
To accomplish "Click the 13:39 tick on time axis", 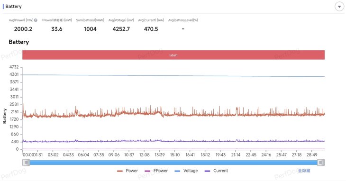I will tap(160, 155).
